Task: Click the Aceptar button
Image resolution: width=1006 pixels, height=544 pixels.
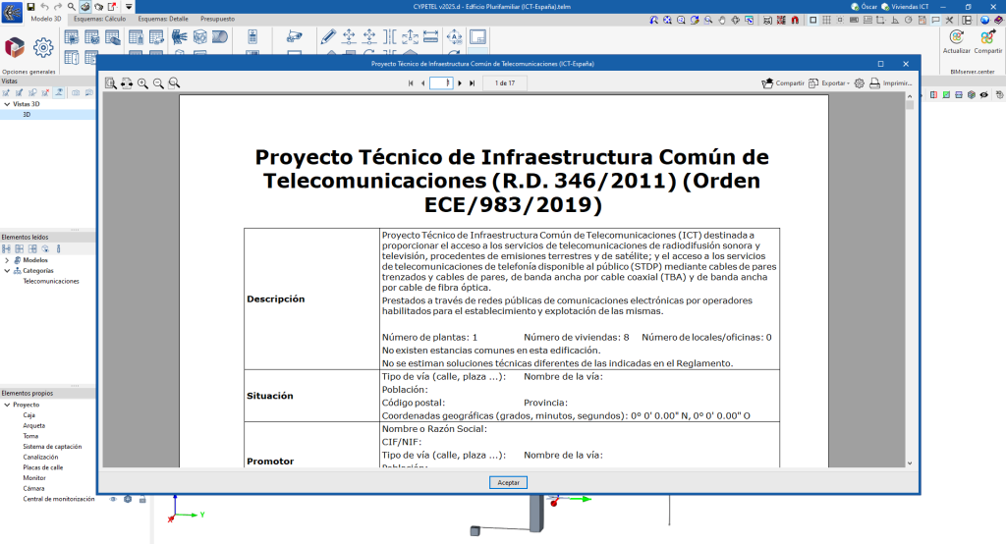Action: coord(508,482)
